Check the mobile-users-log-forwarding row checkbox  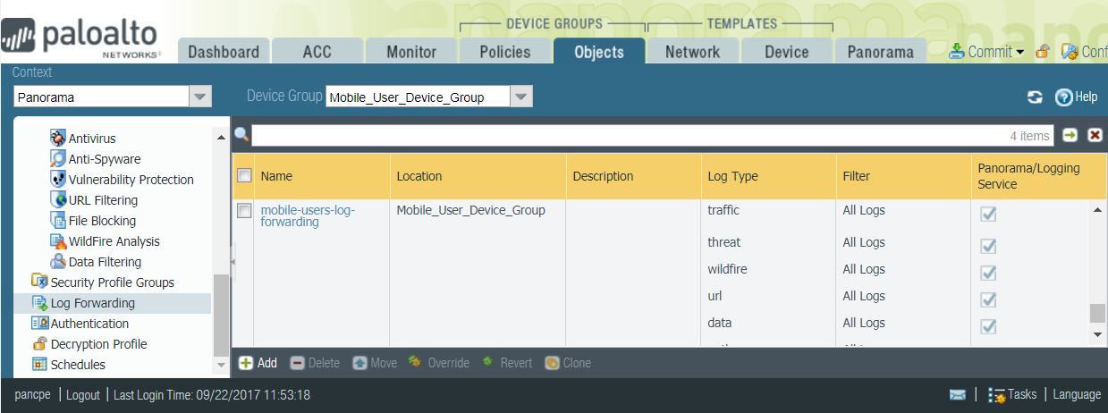click(244, 211)
